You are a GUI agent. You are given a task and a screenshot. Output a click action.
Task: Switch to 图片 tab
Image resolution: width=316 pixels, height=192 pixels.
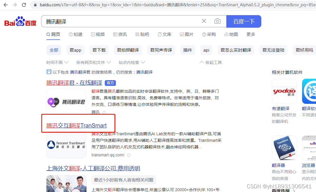click(187, 34)
